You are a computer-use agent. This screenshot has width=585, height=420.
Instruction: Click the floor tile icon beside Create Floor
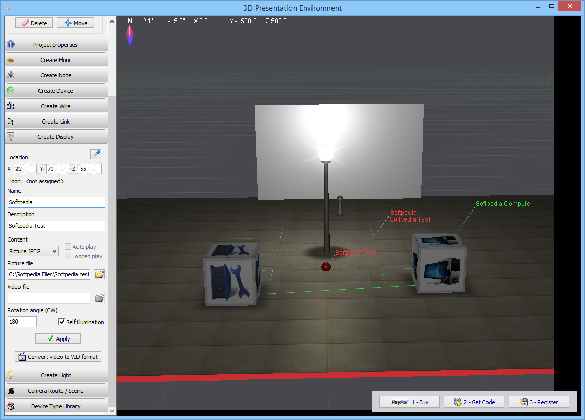pos(11,60)
